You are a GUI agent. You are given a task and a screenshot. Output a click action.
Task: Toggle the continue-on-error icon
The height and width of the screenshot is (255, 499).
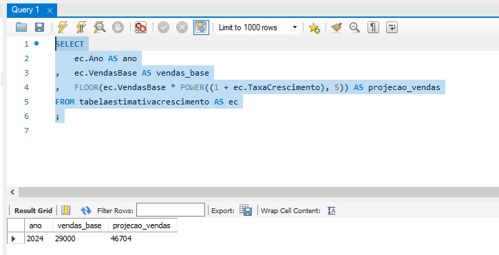140,27
